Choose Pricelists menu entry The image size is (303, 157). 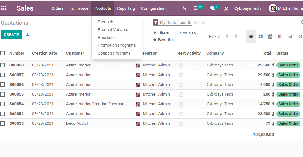coord(106,38)
